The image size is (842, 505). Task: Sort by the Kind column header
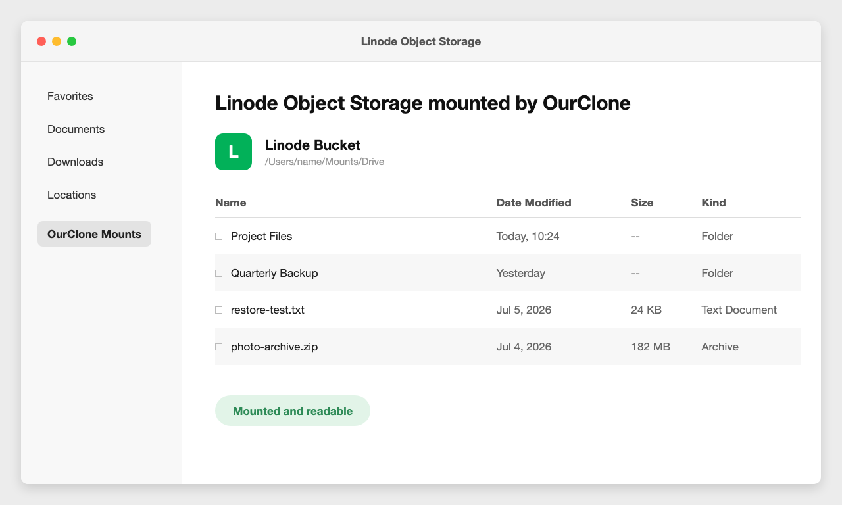tap(714, 203)
